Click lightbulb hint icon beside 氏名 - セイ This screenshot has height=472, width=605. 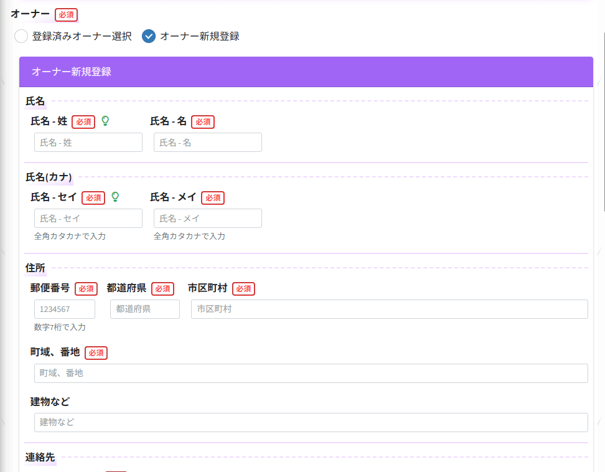pos(115,197)
